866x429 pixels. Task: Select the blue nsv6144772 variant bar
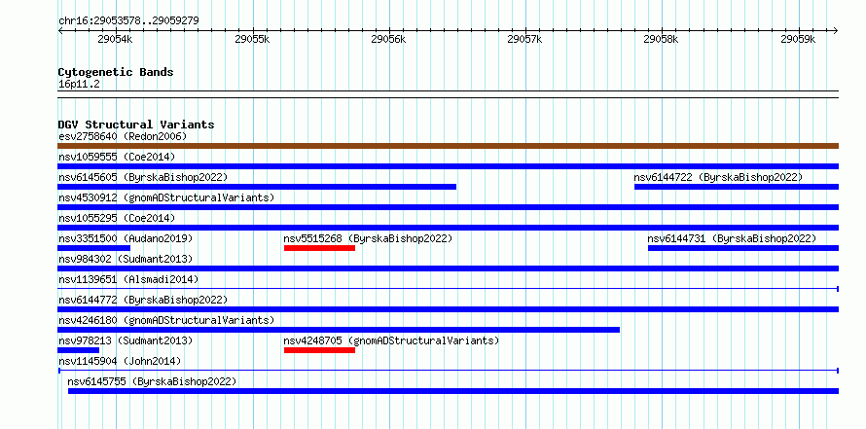pyautogui.click(x=448, y=309)
